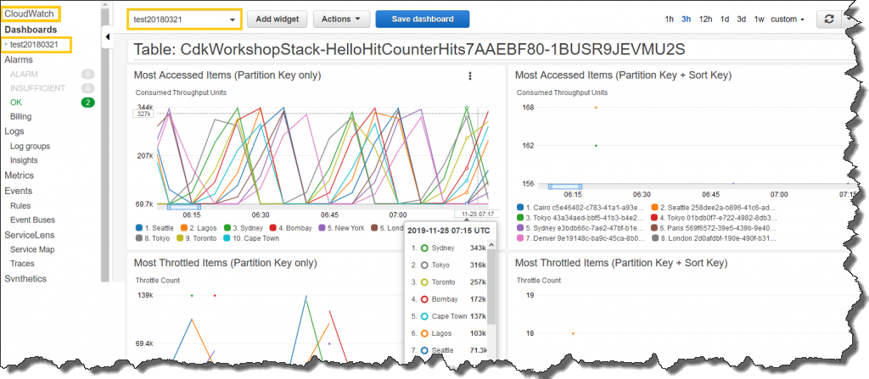Screen dimensions: 869x379
Task: Open Dashboards in the sidebar
Action: tap(31, 30)
